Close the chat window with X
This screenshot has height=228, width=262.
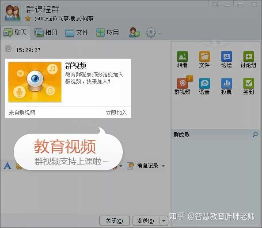tap(254, 5)
